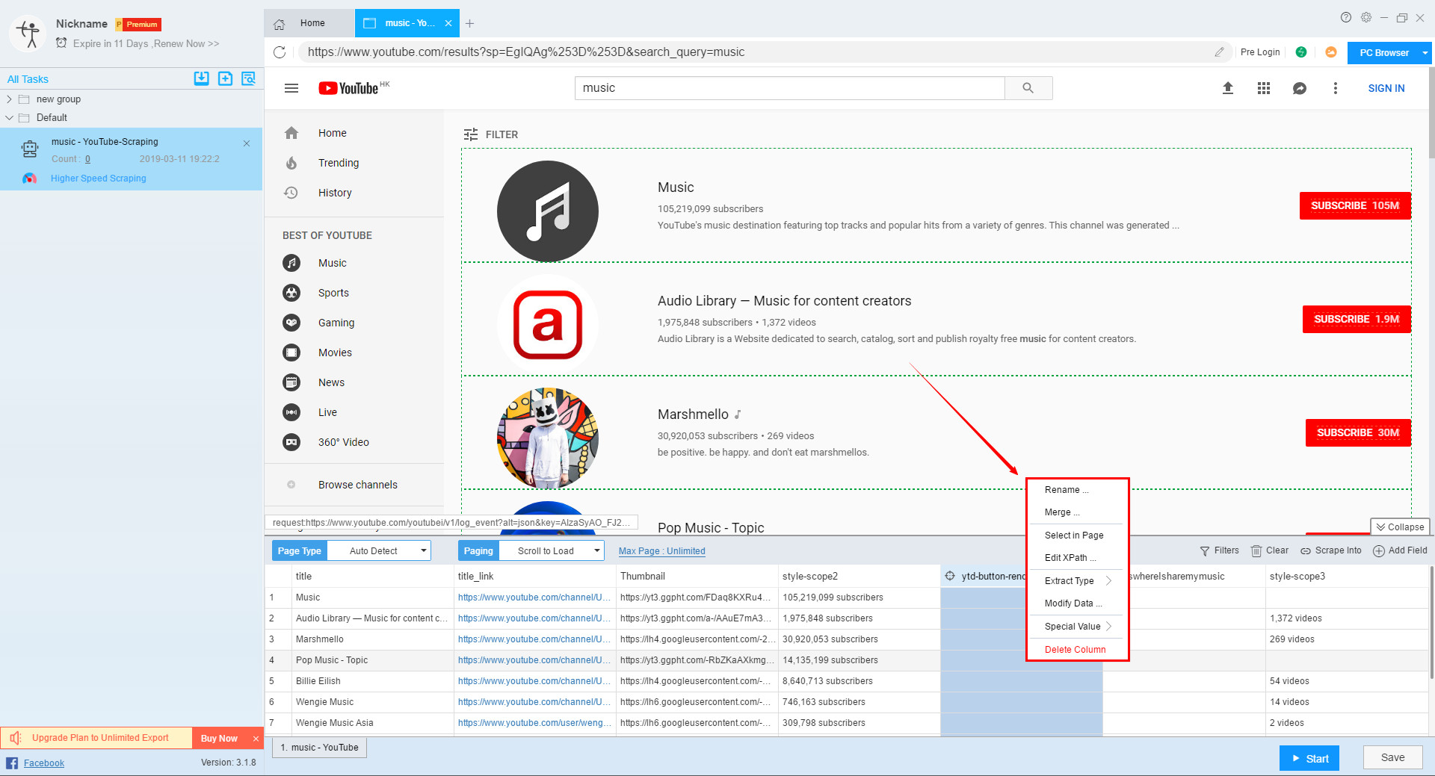
Task: Click the Music channel avatar thumbnail
Action: coord(548,211)
